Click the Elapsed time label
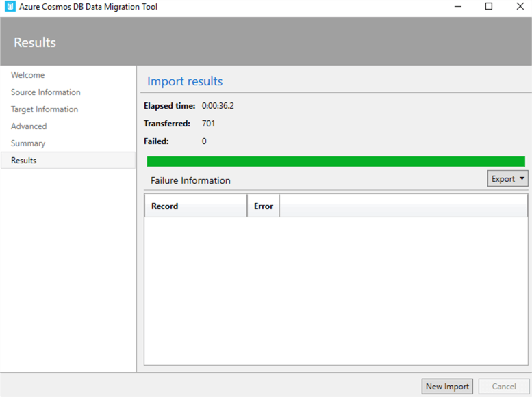The width and height of the screenshot is (532, 397). tap(170, 106)
